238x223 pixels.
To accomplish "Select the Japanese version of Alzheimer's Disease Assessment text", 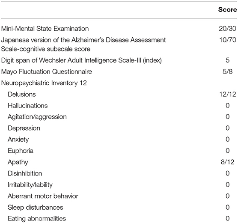I will pyautogui.click(x=83, y=45).
